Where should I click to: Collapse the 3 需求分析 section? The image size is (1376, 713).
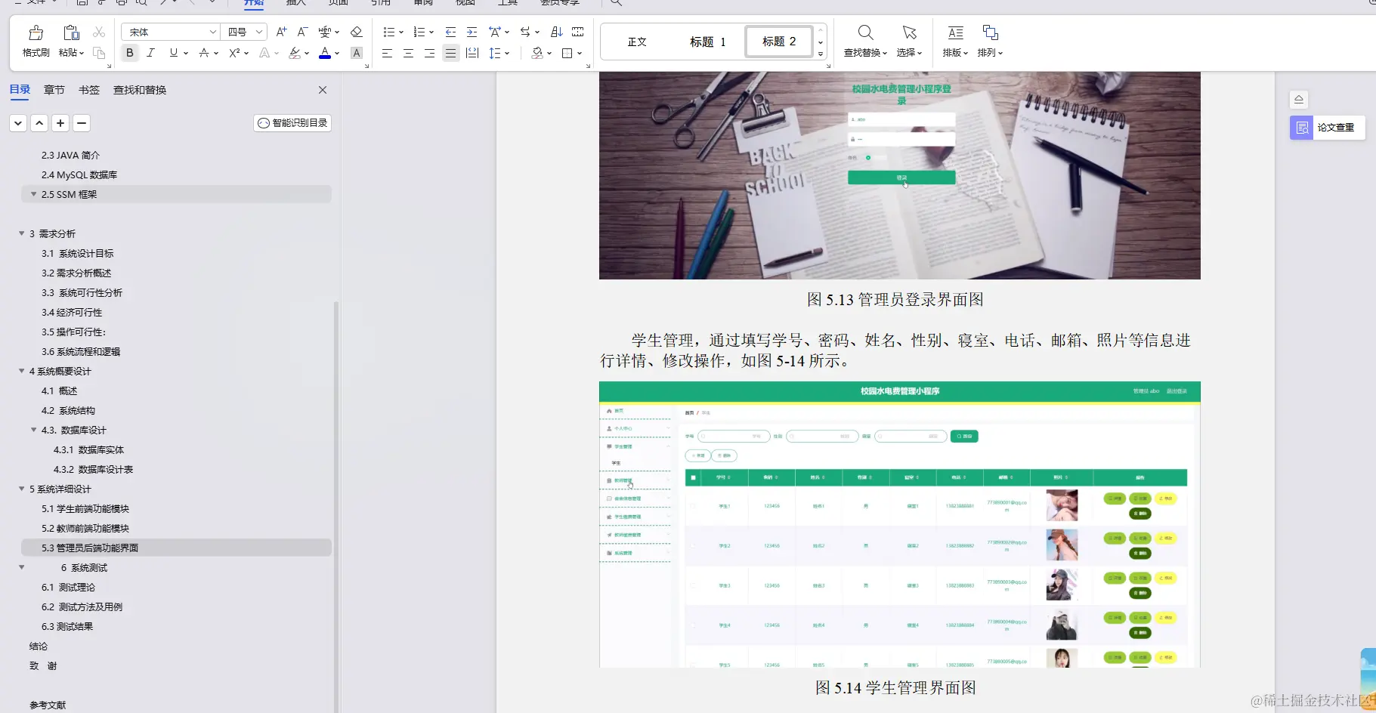coord(21,233)
